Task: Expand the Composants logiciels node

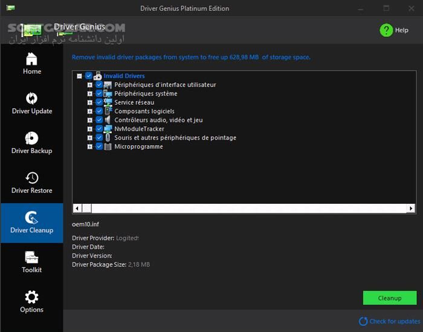Action: pos(90,111)
